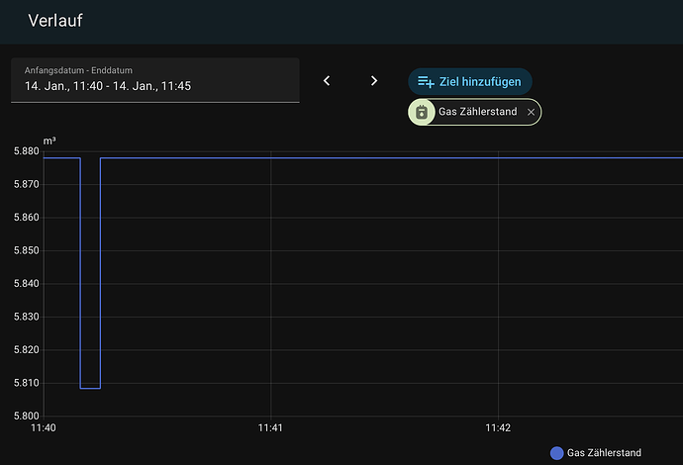
Task: Click the 11:40 time axis label
Action: tap(44, 428)
